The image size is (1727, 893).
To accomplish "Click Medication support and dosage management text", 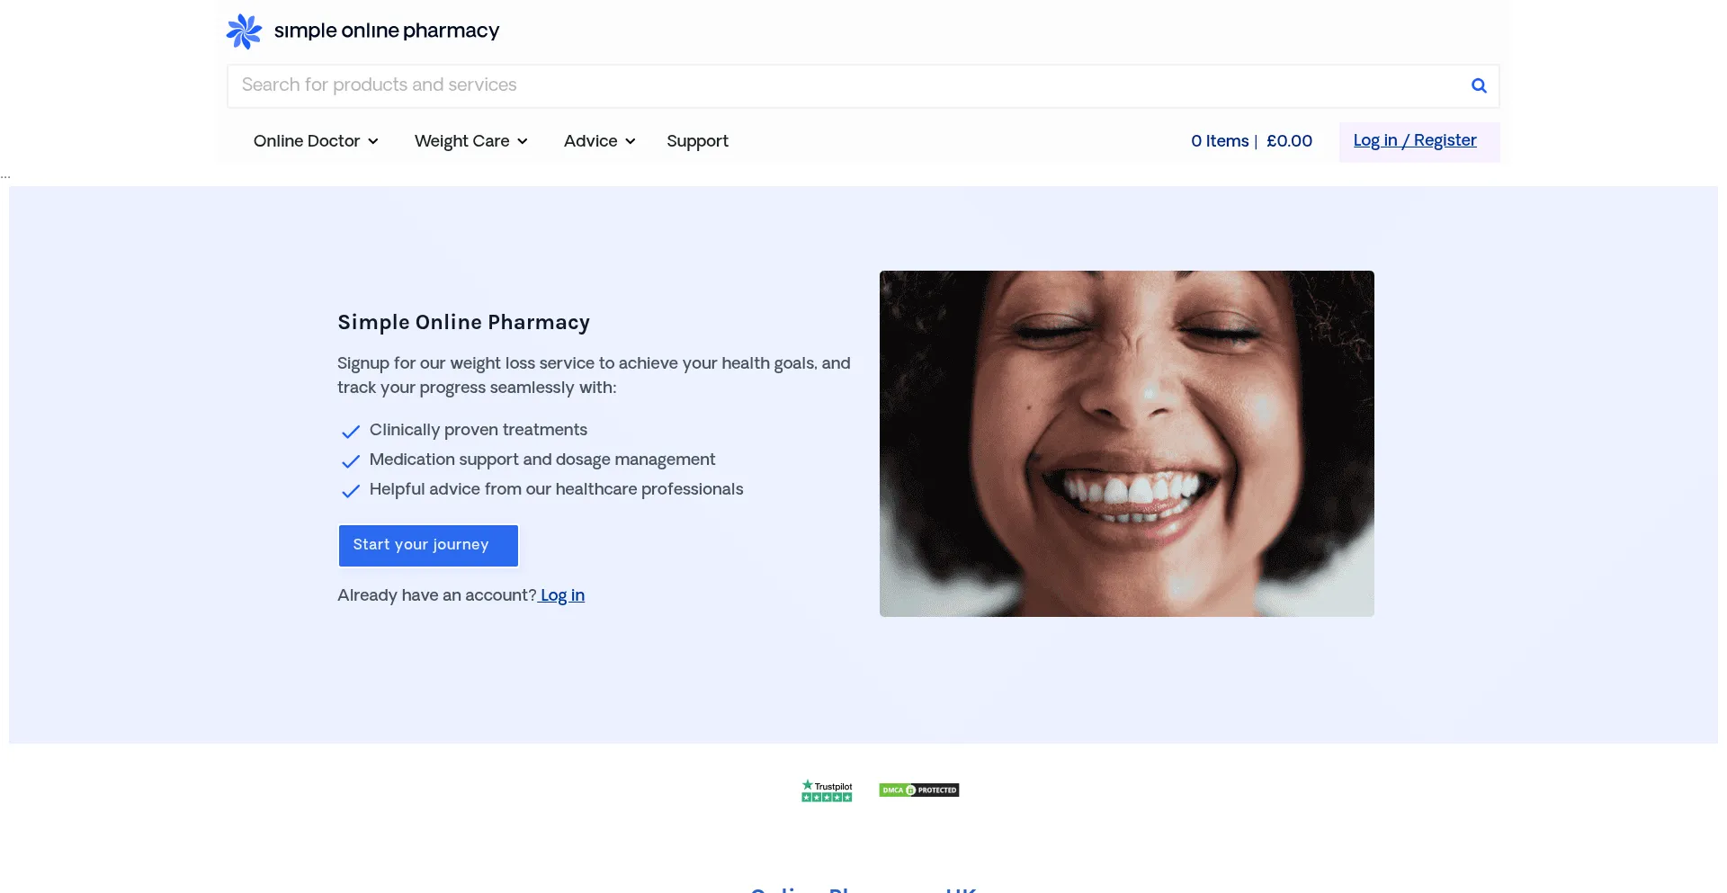I will [x=542, y=460].
